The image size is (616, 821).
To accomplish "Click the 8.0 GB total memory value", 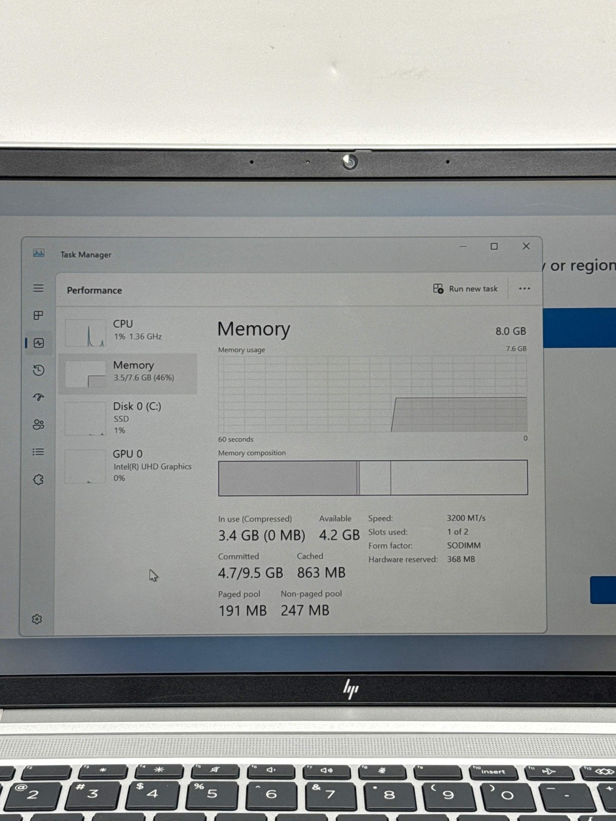I will pyautogui.click(x=511, y=331).
